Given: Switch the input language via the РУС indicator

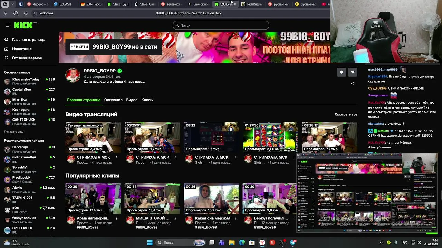Looking at the screenshot, I should coord(405,242).
